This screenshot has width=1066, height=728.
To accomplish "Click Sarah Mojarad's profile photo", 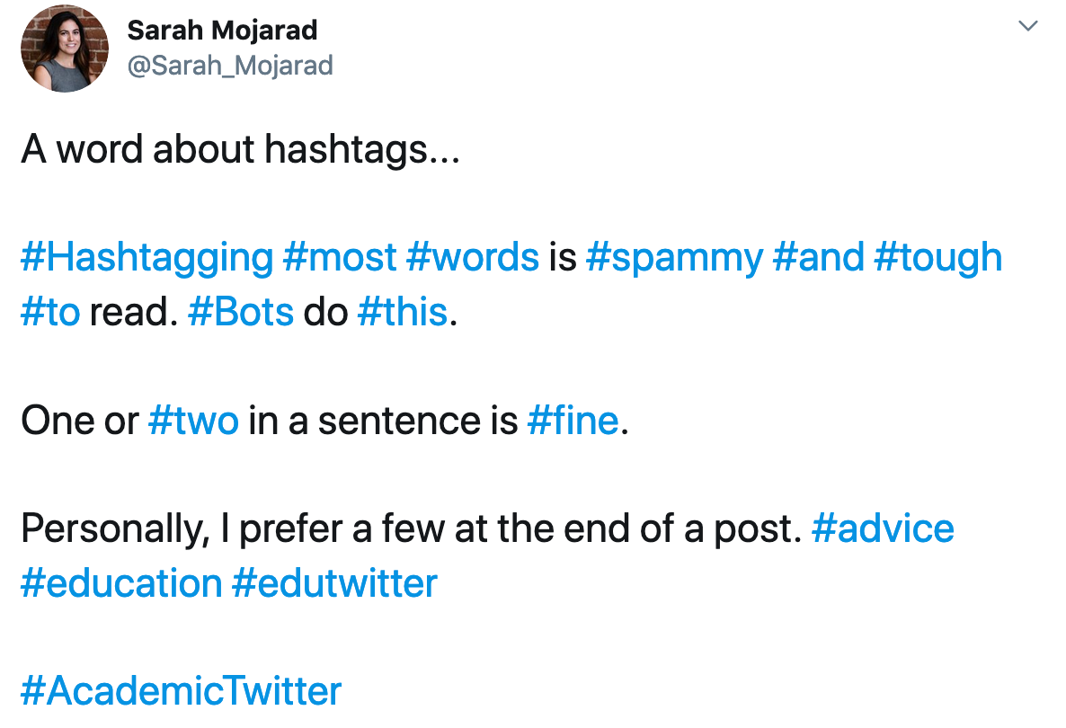I will (x=65, y=49).
